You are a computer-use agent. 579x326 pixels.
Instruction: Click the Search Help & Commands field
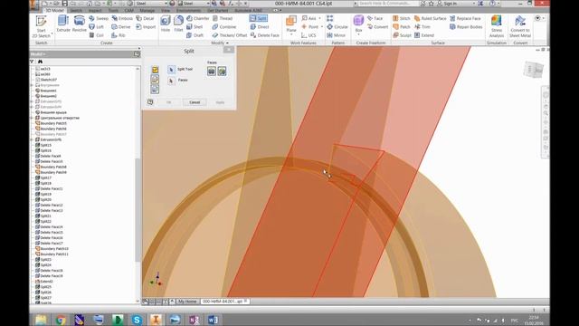(x=388, y=4)
